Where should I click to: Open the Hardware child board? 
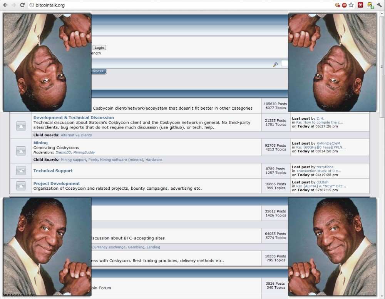(154, 160)
